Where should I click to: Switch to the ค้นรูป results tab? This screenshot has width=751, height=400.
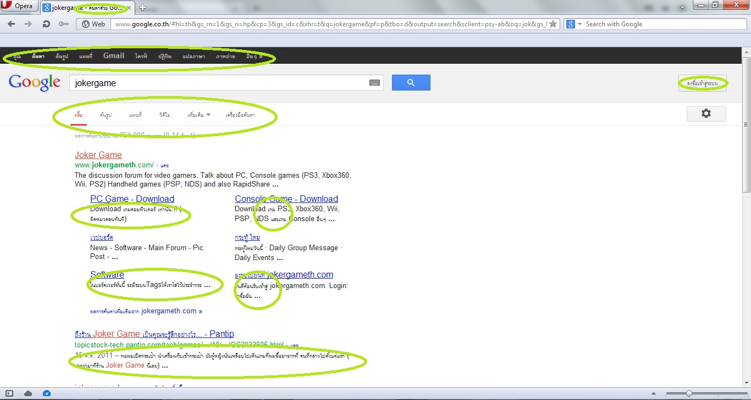point(106,115)
